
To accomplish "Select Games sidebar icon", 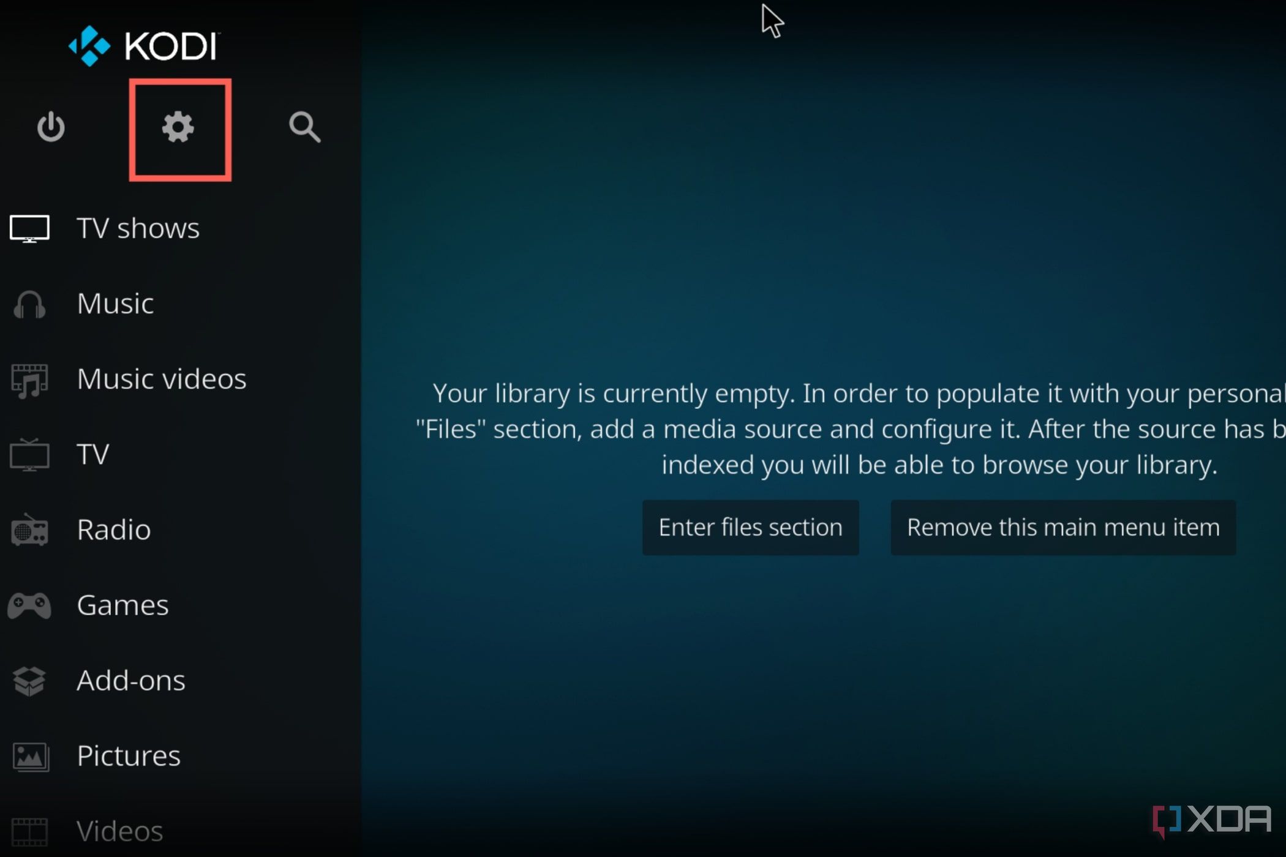I will 28,605.
